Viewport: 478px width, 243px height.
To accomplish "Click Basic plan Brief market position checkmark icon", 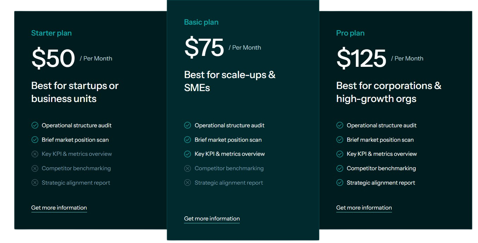I will pos(188,140).
